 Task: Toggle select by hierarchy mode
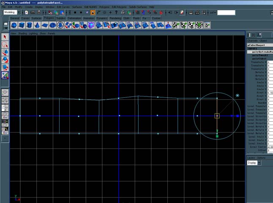[x=50, y=13]
